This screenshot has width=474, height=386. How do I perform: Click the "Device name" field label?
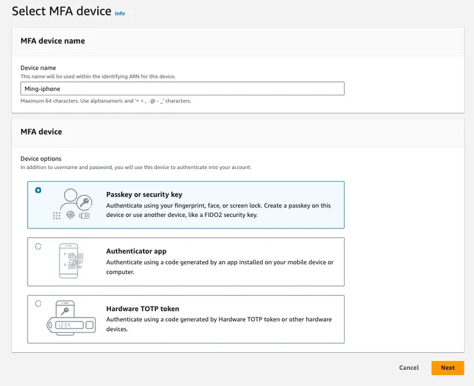pyautogui.click(x=38, y=68)
